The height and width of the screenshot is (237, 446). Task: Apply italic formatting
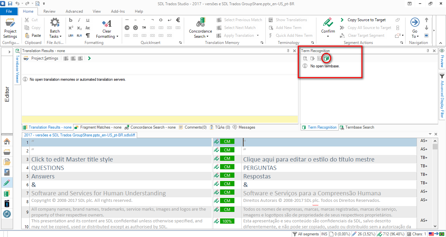79,20
